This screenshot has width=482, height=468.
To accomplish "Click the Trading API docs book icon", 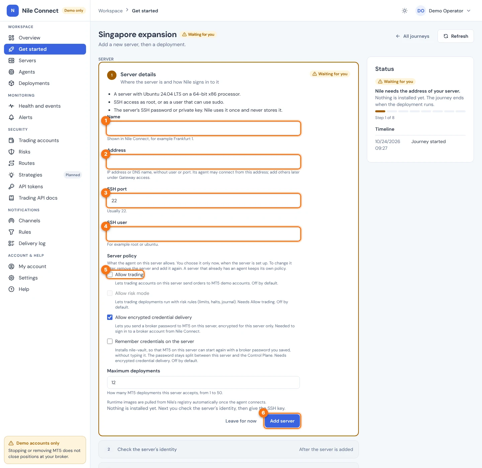I will point(11,198).
